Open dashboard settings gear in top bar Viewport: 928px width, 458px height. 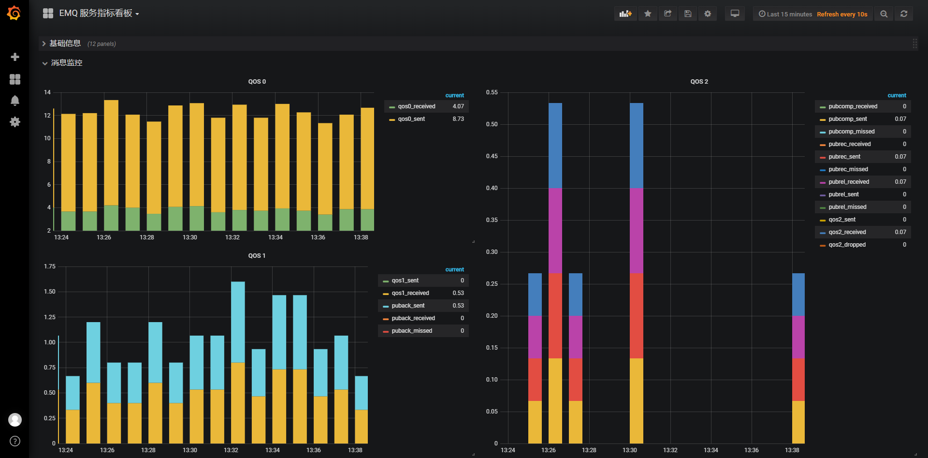point(708,14)
